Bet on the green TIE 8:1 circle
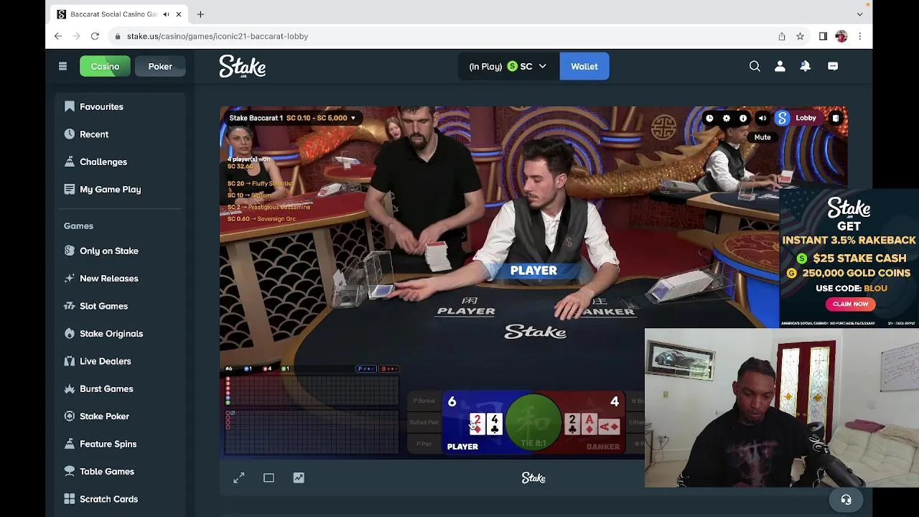The height and width of the screenshot is (517, 919). 534,424
